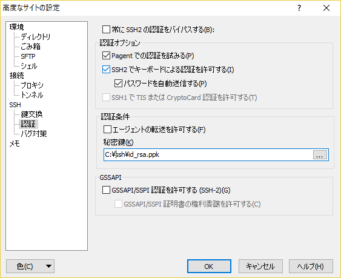Toggle SSH2 keyboard authentication checkbox
341x278 pixels.
[x=106, y=70]
